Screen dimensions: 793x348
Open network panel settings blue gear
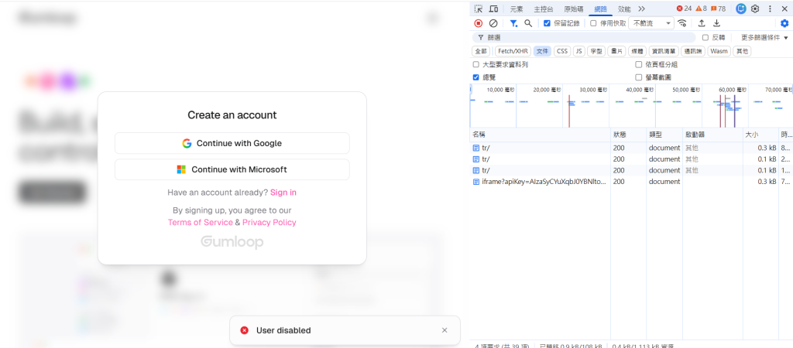click(x=784, y=23)
